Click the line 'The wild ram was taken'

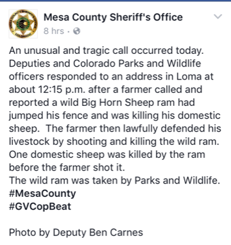pos(69,181)
